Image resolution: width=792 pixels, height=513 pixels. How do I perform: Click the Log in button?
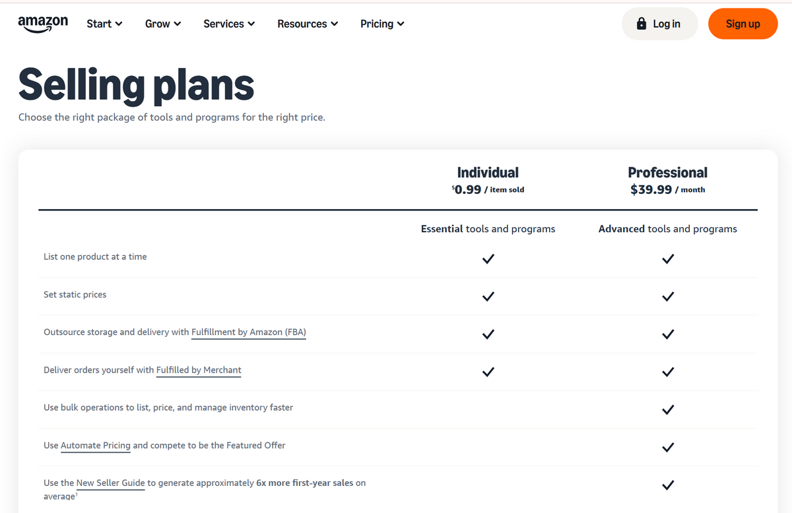tap(659, 24)
